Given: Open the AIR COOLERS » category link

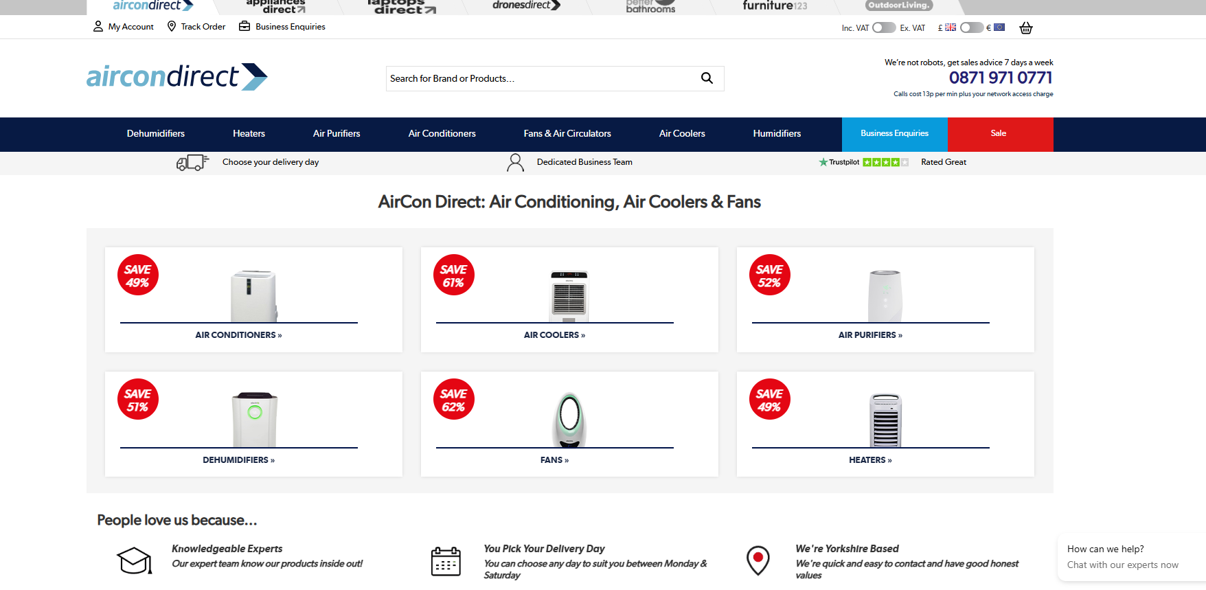Looking at the screenshot, I should tap(554, 335).
